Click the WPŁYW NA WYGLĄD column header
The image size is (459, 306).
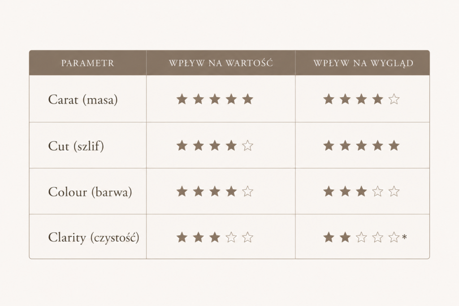363,63
